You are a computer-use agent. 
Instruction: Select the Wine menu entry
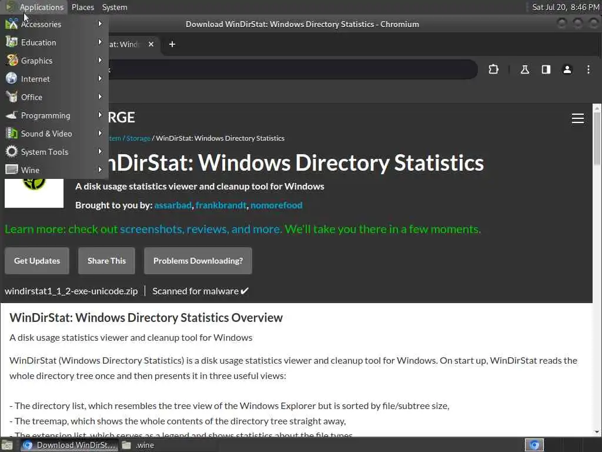[x=54, y=169]
